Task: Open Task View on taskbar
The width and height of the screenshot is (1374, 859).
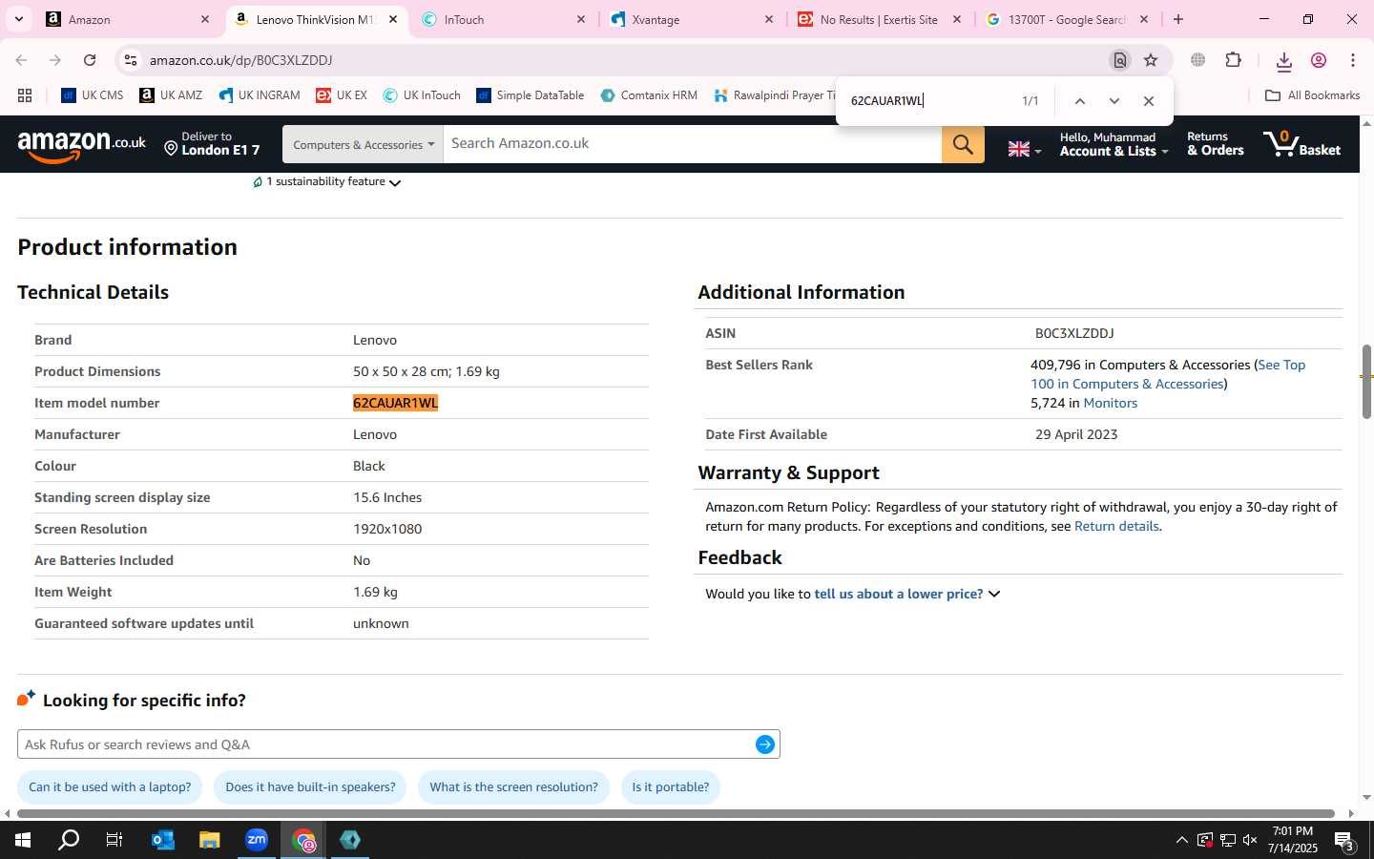Action: coord(114,840)
